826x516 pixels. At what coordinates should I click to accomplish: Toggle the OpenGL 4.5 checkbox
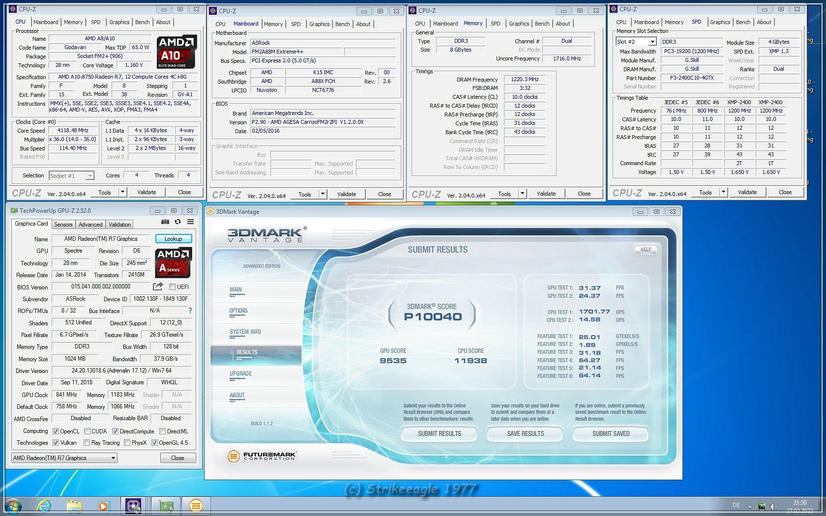(x=154, y=443)
